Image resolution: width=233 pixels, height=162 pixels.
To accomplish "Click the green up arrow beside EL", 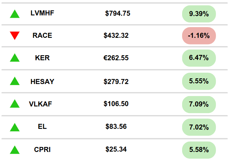I will coord(15,128).
